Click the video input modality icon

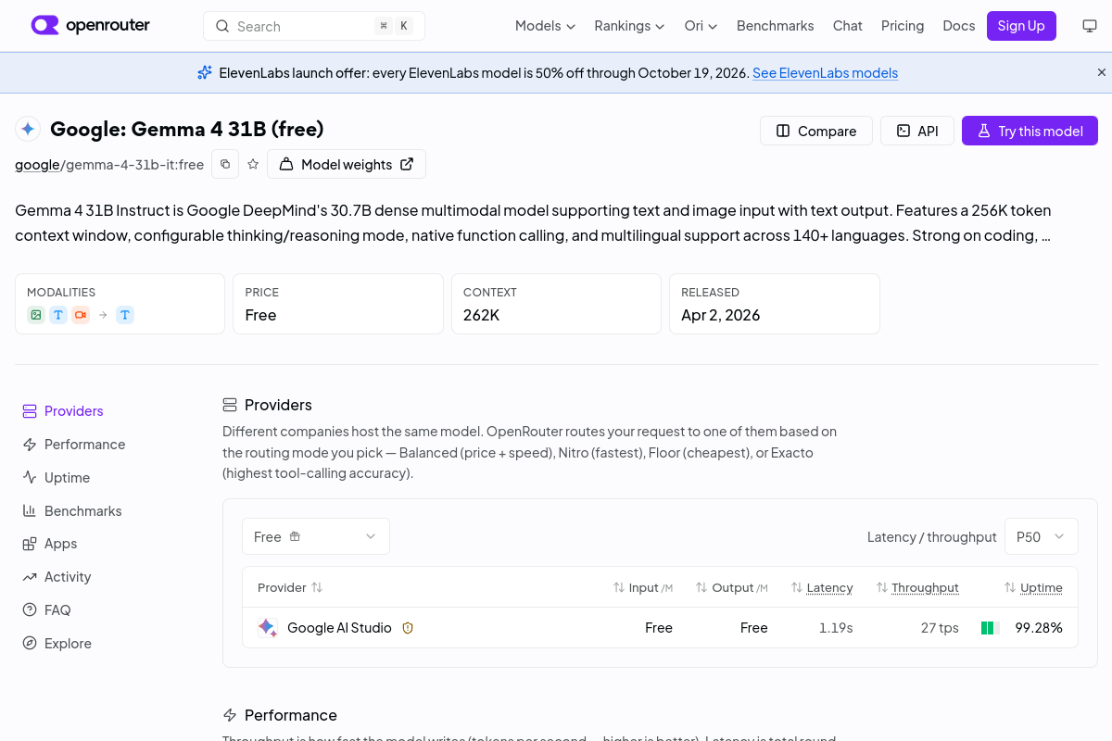point(81,315)
